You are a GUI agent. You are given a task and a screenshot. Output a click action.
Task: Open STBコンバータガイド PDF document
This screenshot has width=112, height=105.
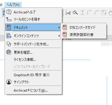[x=84, y=27]
